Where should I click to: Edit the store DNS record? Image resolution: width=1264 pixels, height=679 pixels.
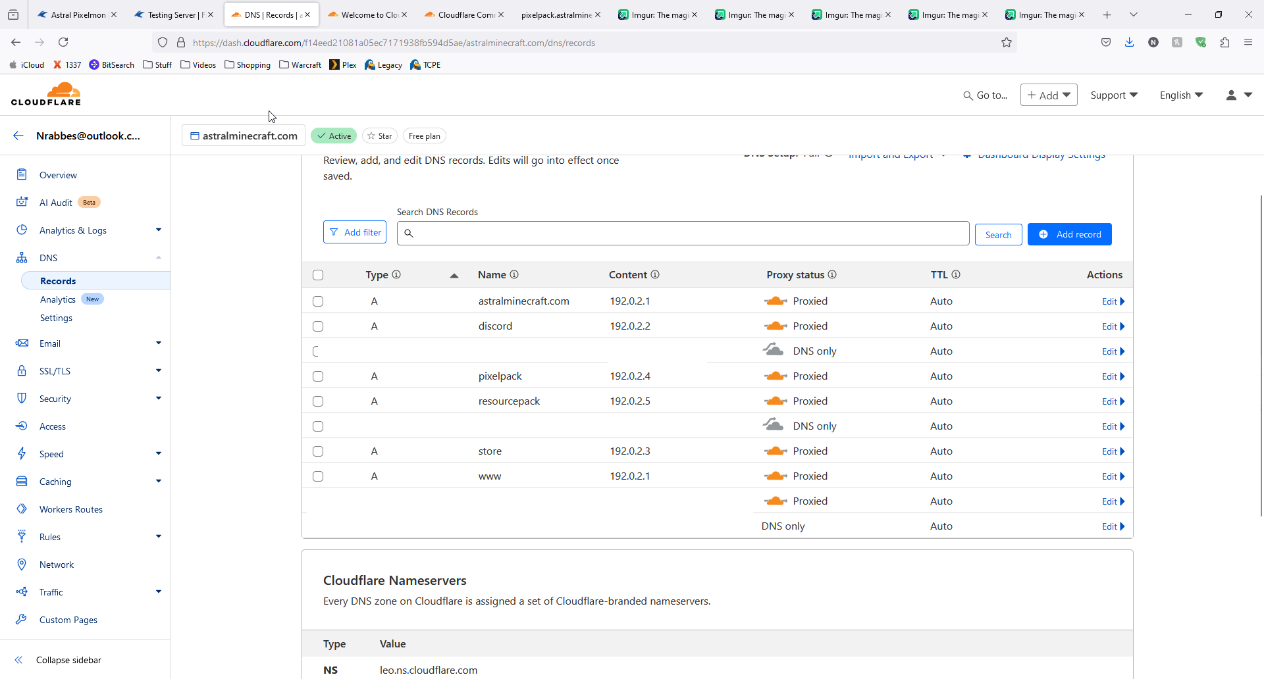1113,451
